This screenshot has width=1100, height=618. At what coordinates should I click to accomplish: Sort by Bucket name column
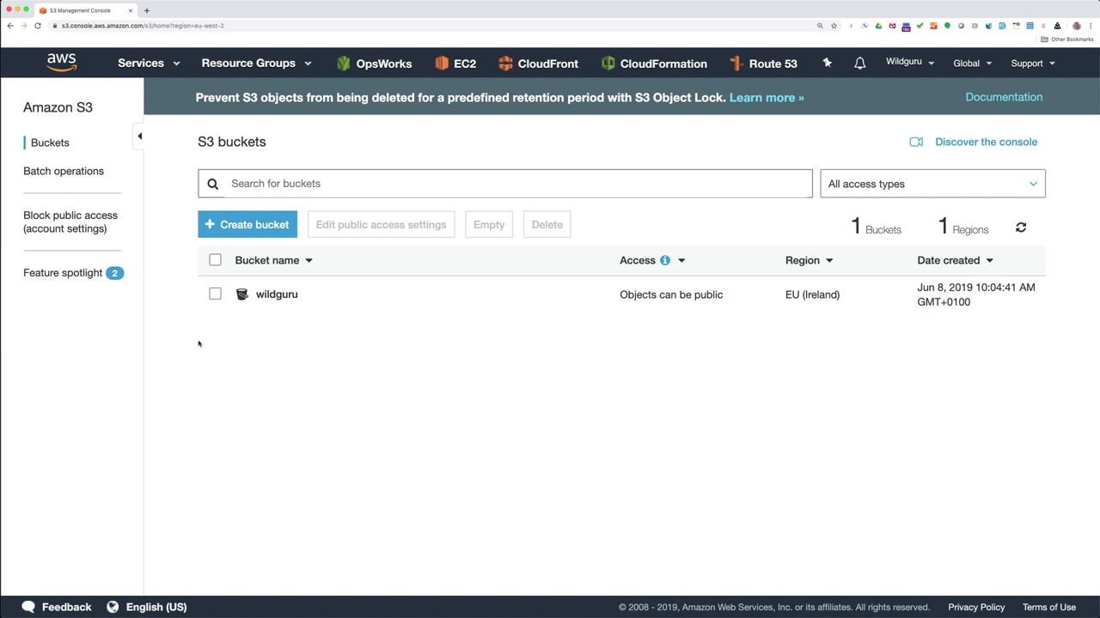coord(273,260)
